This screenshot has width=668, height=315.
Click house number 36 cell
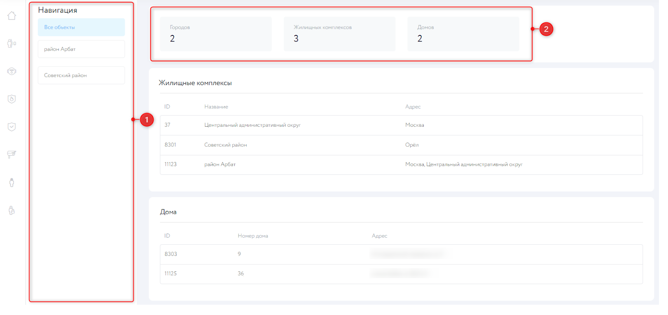pos(241,273)
